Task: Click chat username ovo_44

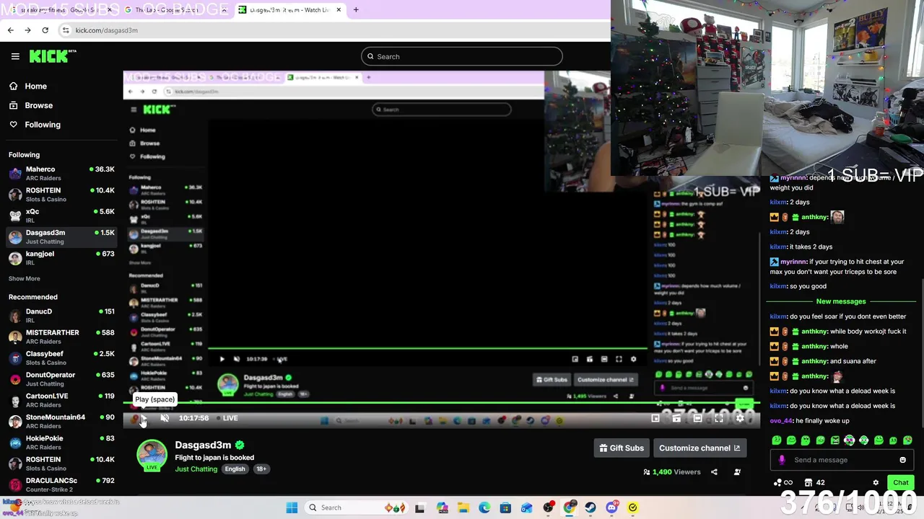Action: pyautogui.click(x=780, y=421)
